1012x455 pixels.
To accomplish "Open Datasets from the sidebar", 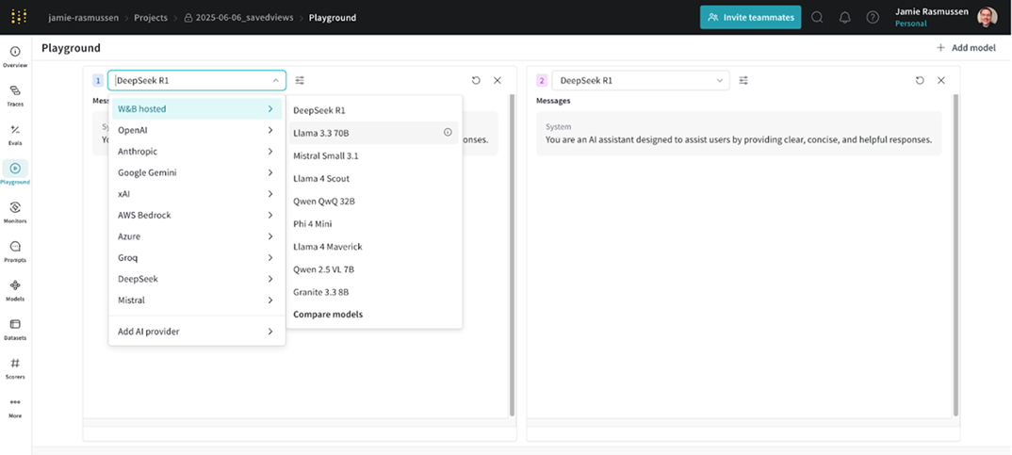I will point(15,329).
